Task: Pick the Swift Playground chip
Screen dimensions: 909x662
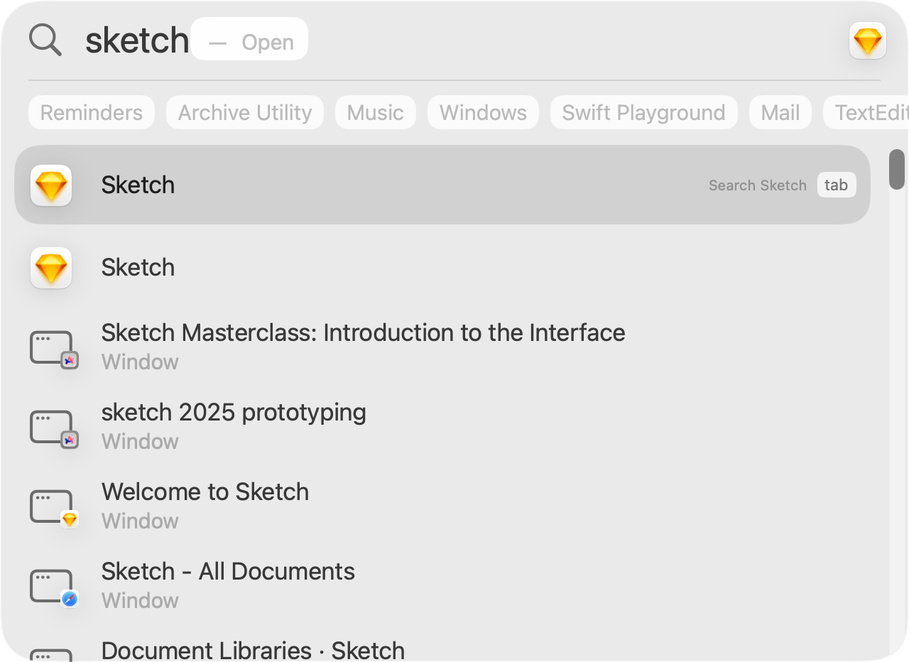Action: [643, 112]
